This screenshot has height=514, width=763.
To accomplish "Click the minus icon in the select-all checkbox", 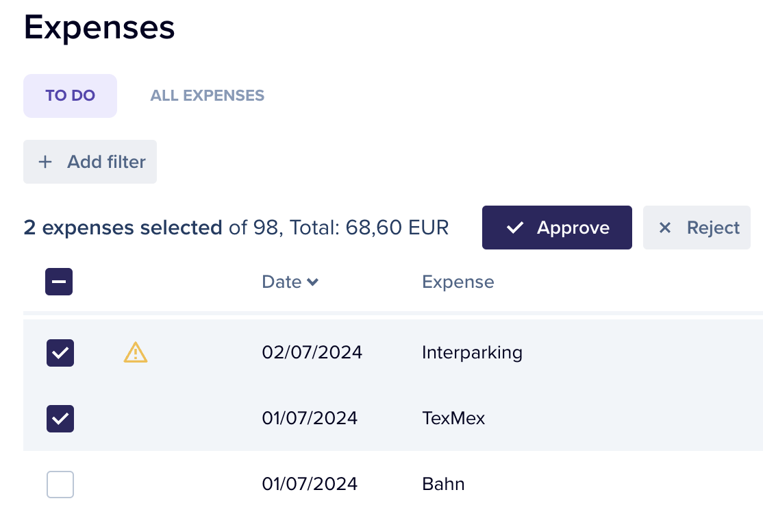I will coord(59,282).
